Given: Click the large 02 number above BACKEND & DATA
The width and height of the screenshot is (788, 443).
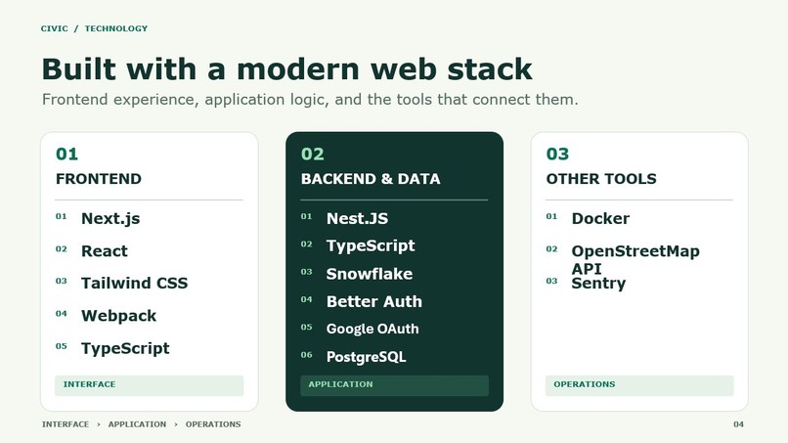Looking at the screenshot, I should (313, 154).
